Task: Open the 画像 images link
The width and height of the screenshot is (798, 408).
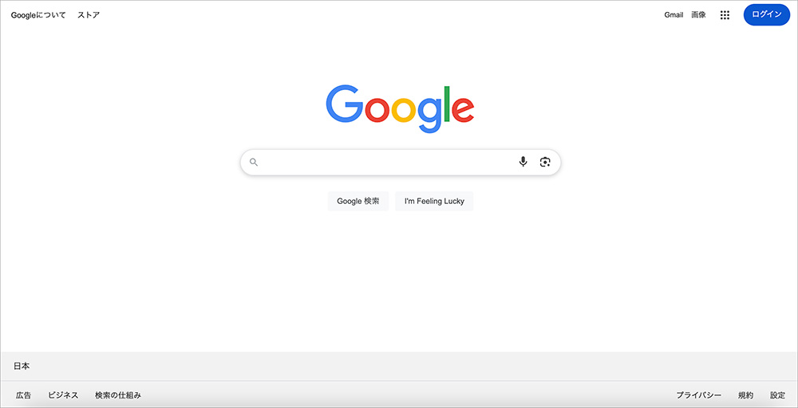Action: tap(698, 14)
